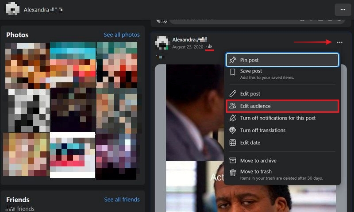This screenshot has height=212, width=354.
Task: Click the bookmark icon for Save post
Action: [x=233, y=72]
